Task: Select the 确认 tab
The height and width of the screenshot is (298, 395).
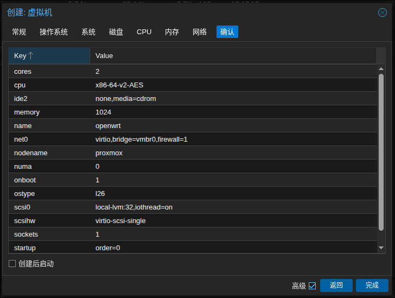Action: (x=227, y=32)
